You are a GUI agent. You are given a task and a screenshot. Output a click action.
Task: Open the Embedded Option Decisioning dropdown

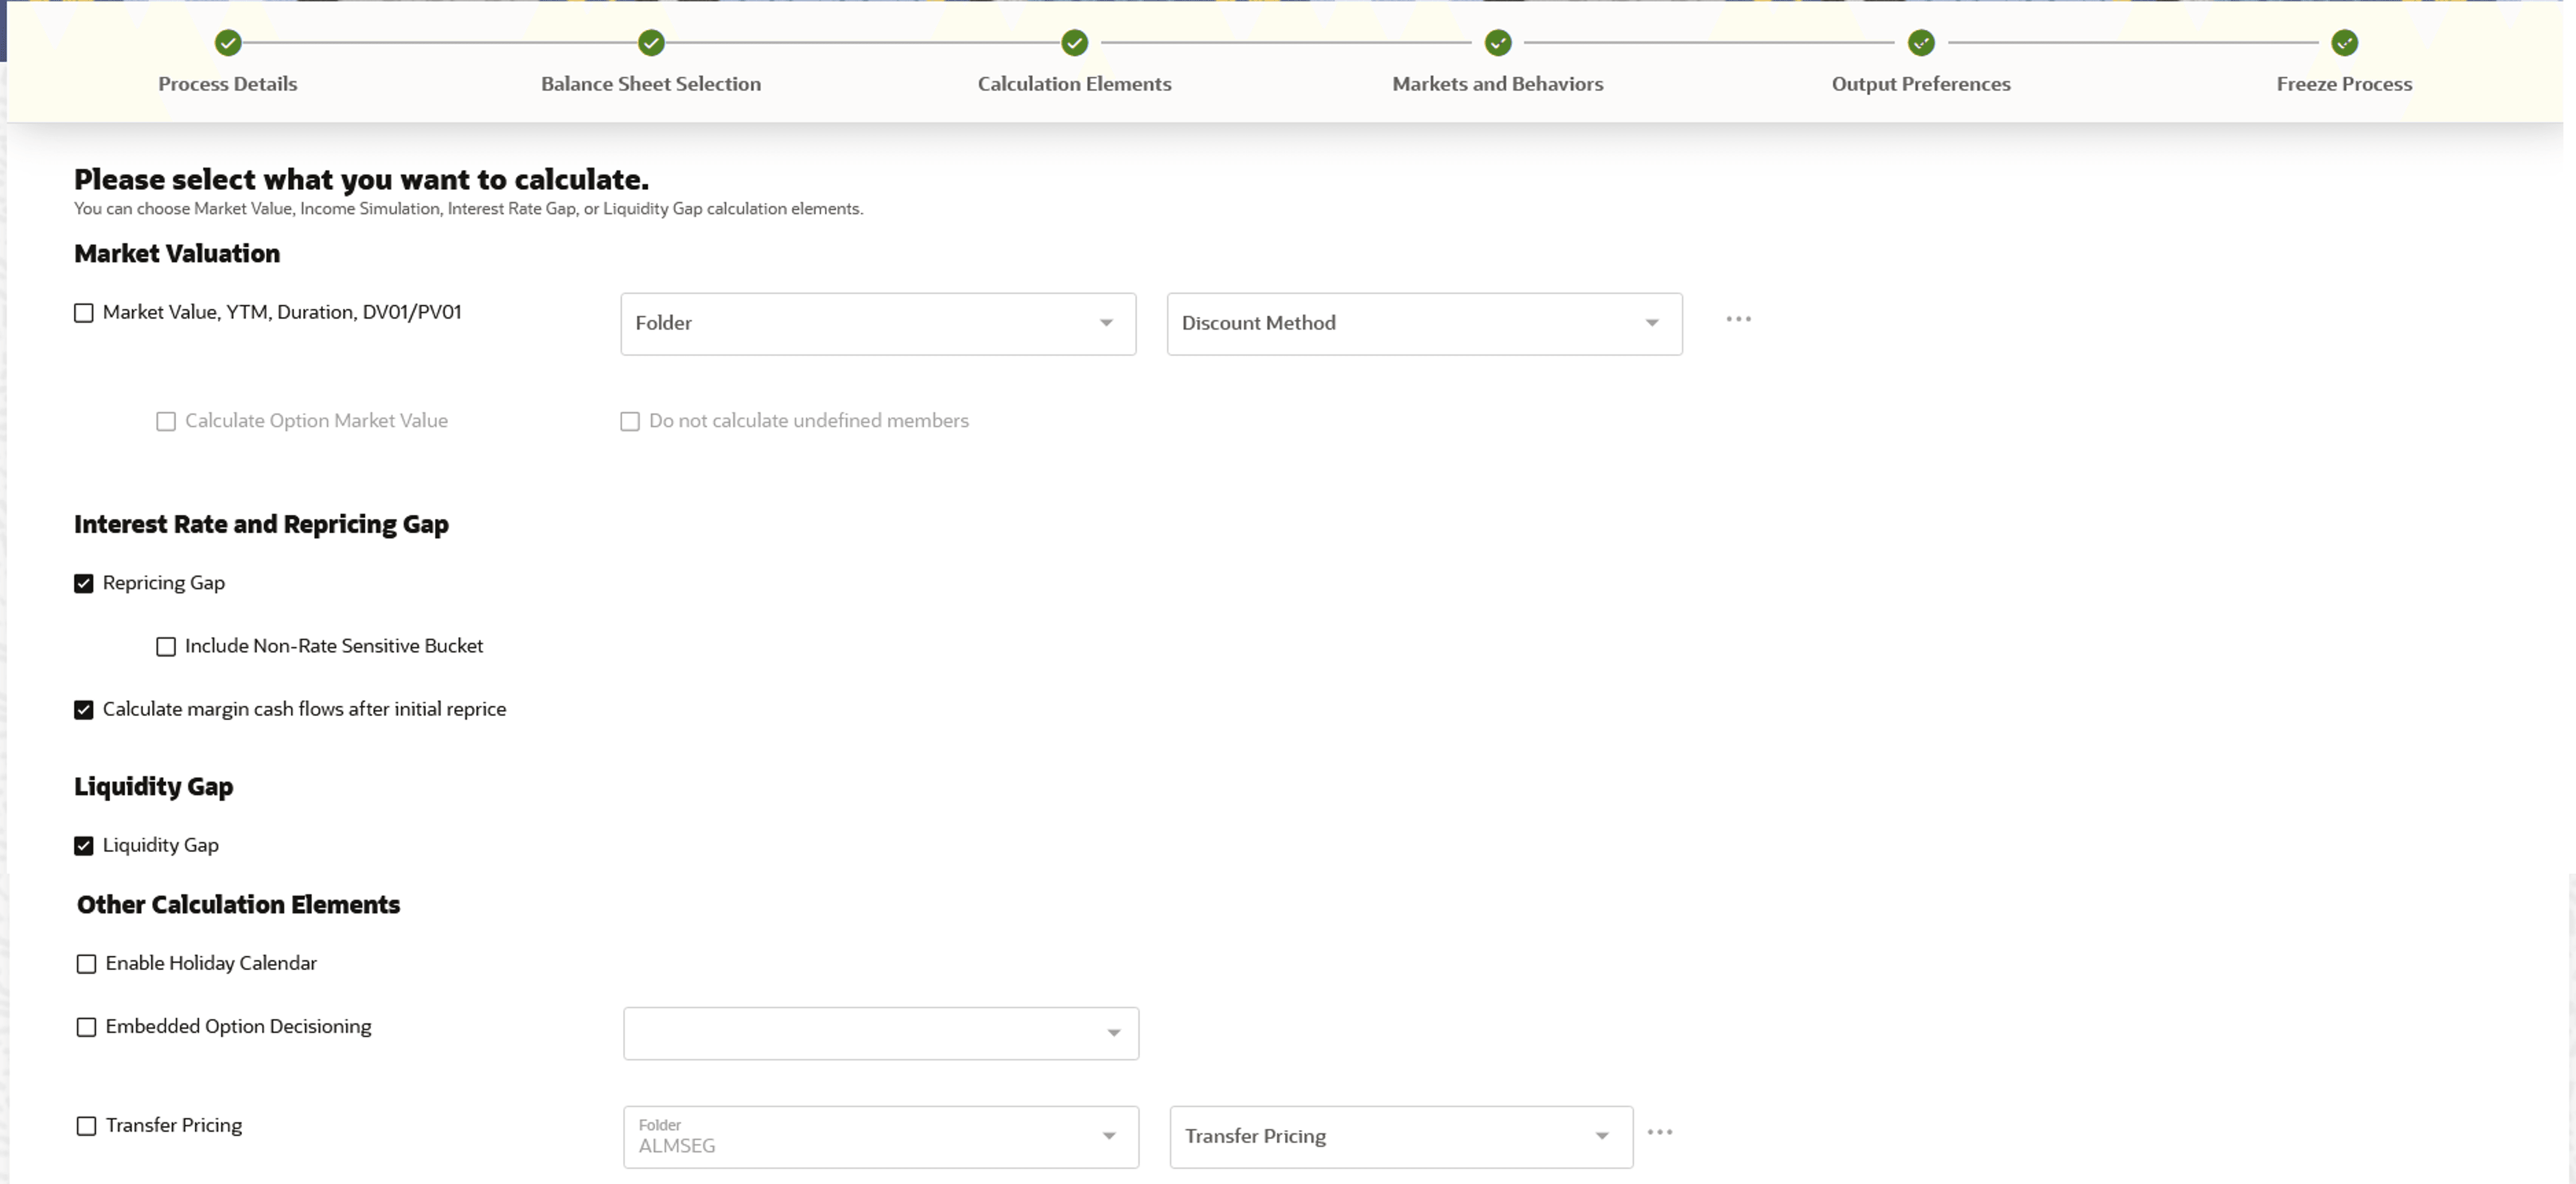coord(880,1033)
